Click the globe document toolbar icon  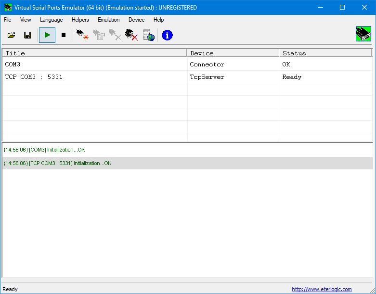click(149, 35)
